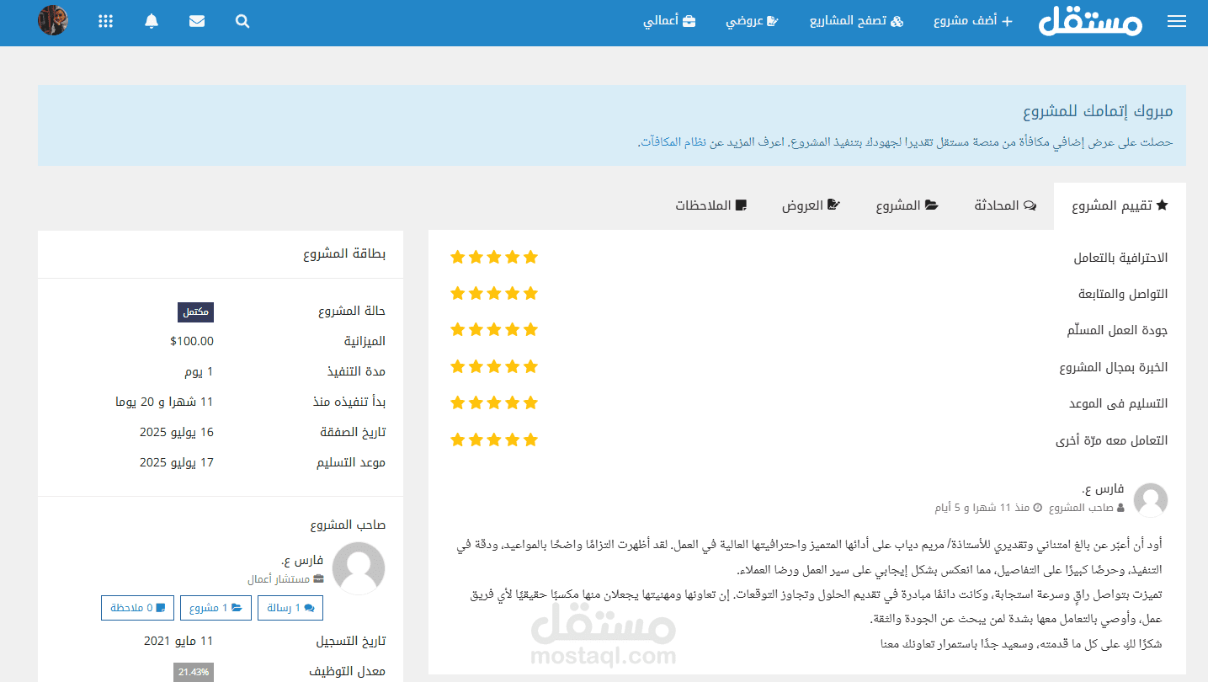Click the 1 رسالة button

290,608
